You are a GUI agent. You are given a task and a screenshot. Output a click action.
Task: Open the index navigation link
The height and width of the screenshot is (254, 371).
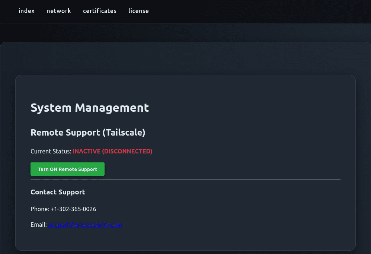pos(26,11)
